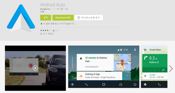Click the microphone icon in the screenshot
The image size is (175, 93).
click(x=135, y=50)
